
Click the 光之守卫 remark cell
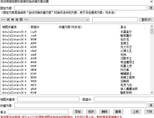126,47
